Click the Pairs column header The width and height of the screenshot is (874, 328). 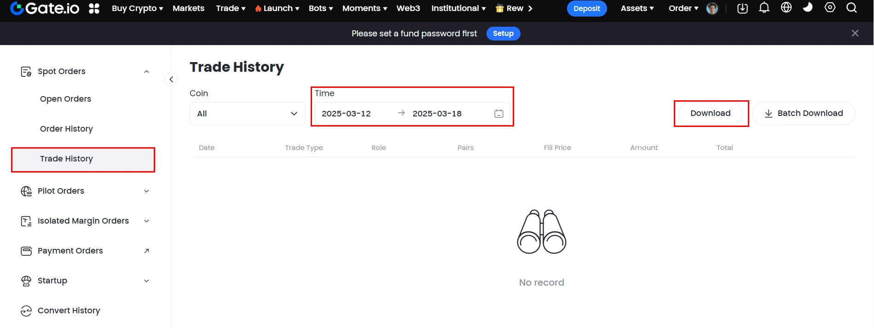coord(465,148)
